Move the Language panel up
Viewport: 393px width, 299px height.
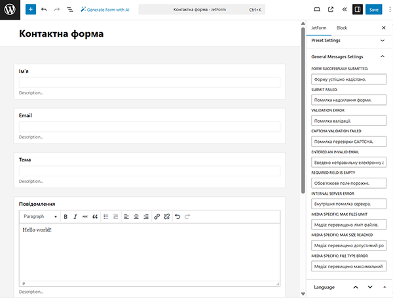click(356, 287)
